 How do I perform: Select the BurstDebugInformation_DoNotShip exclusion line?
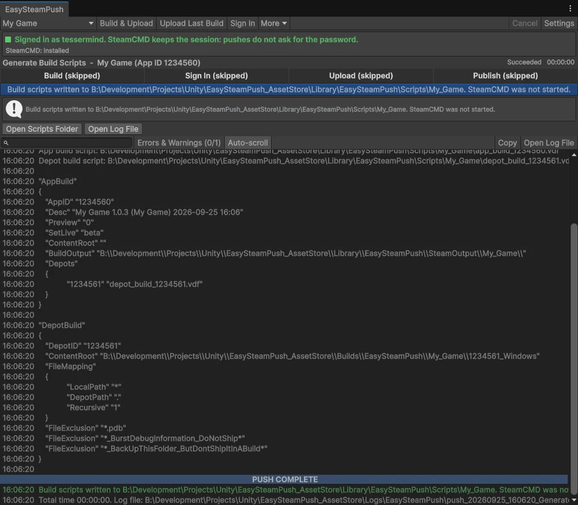click(x=285, y=439)
